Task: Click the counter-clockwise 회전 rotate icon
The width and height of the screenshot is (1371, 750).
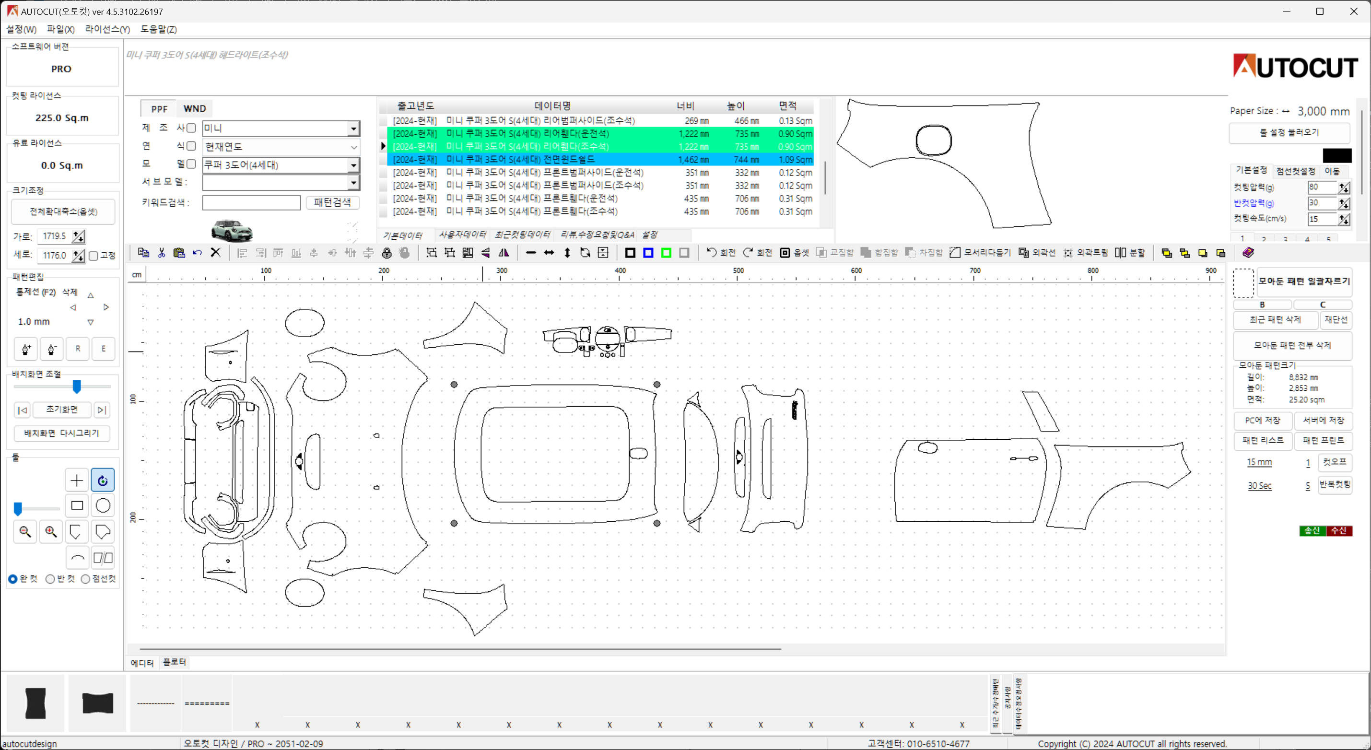Action: pos(721,252)
